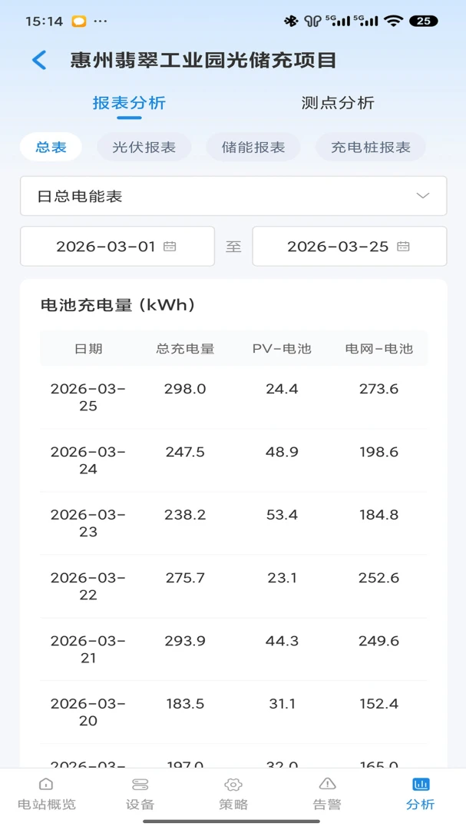Image resolution: width=466 pixels, height=830 pixels.
Task: Open start date picker 2026-03-01
Action: coord(117,246)
